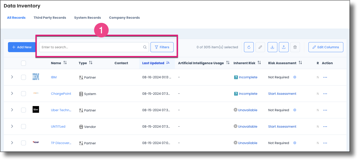Open the Filters dropdown panel
Screen dimensions: 358x160
[x=162, y=47]
